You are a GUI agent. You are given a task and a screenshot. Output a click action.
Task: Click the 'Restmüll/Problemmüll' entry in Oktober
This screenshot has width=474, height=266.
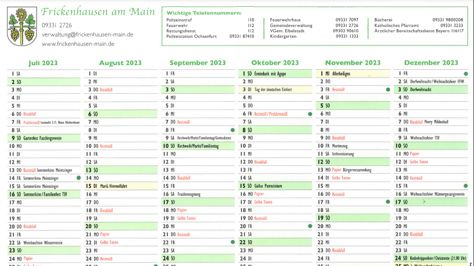(271, 114)
